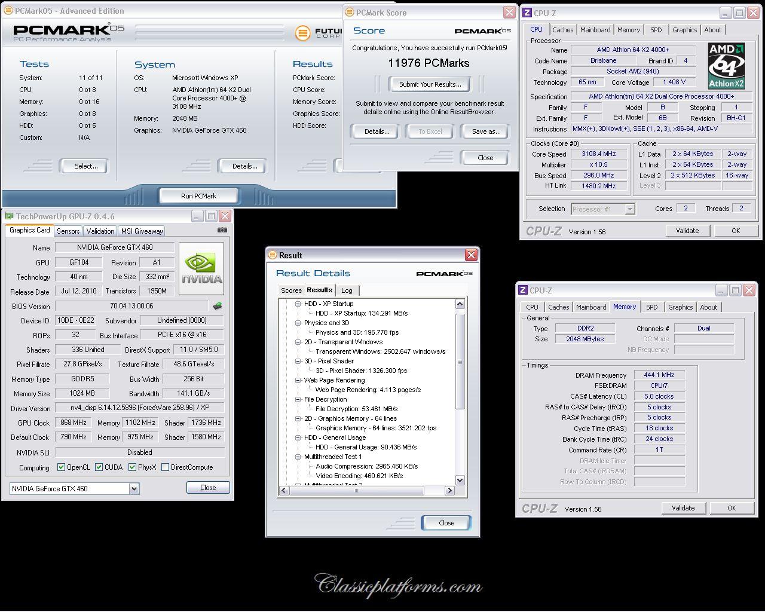This screenshot has height=612, width=765.
Task: Click the bottom CPU-Z window title icon
Action: 523,290
